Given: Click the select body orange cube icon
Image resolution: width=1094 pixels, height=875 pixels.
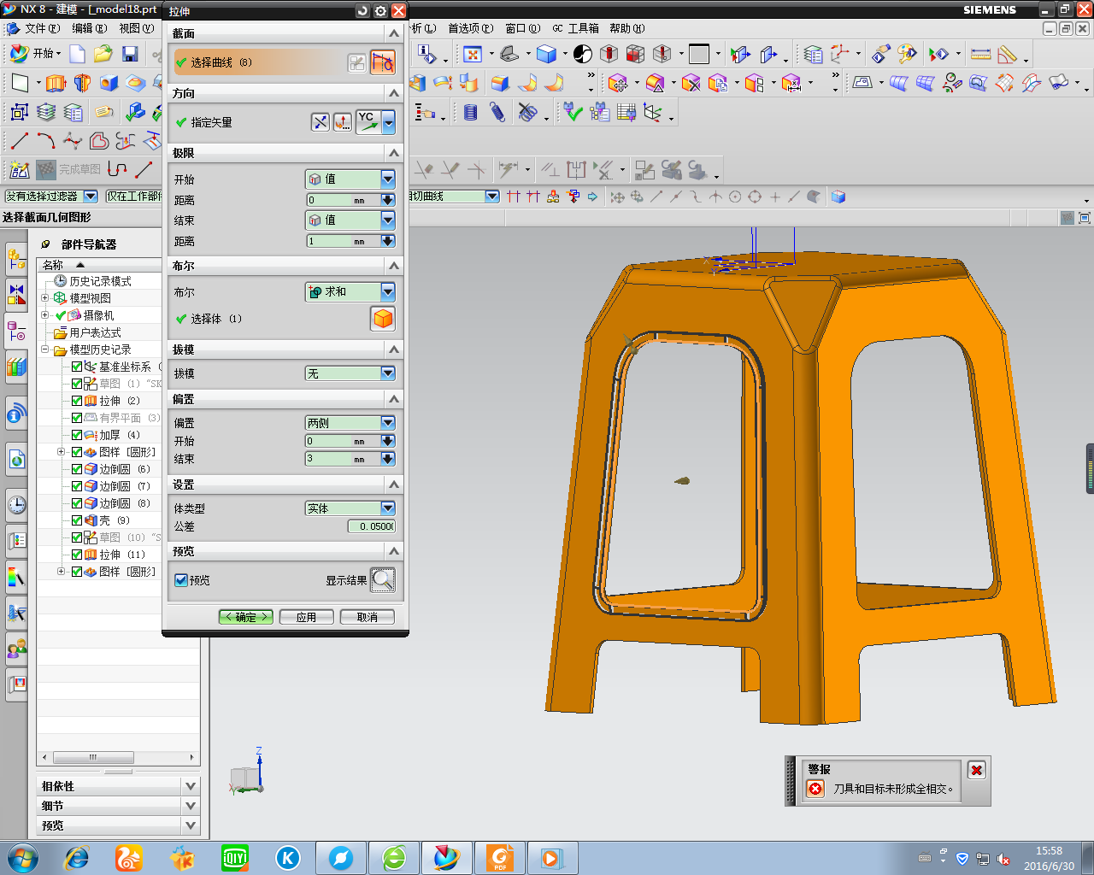Looking at the screenshot, I should pyautogui.click(x=383, y=319).
